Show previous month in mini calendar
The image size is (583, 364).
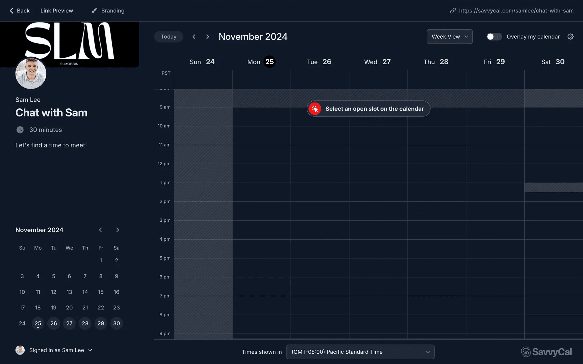click(101, 230)
